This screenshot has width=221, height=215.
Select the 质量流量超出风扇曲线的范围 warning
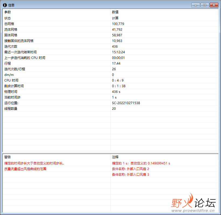pos(25,169)
